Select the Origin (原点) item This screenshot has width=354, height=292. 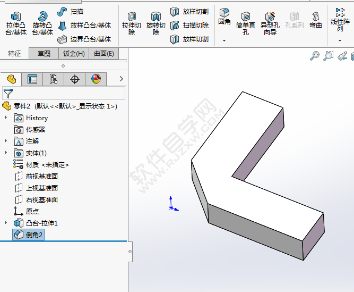coord(27,211)
